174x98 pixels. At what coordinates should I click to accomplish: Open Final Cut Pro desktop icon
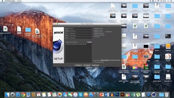click(135, 67)
